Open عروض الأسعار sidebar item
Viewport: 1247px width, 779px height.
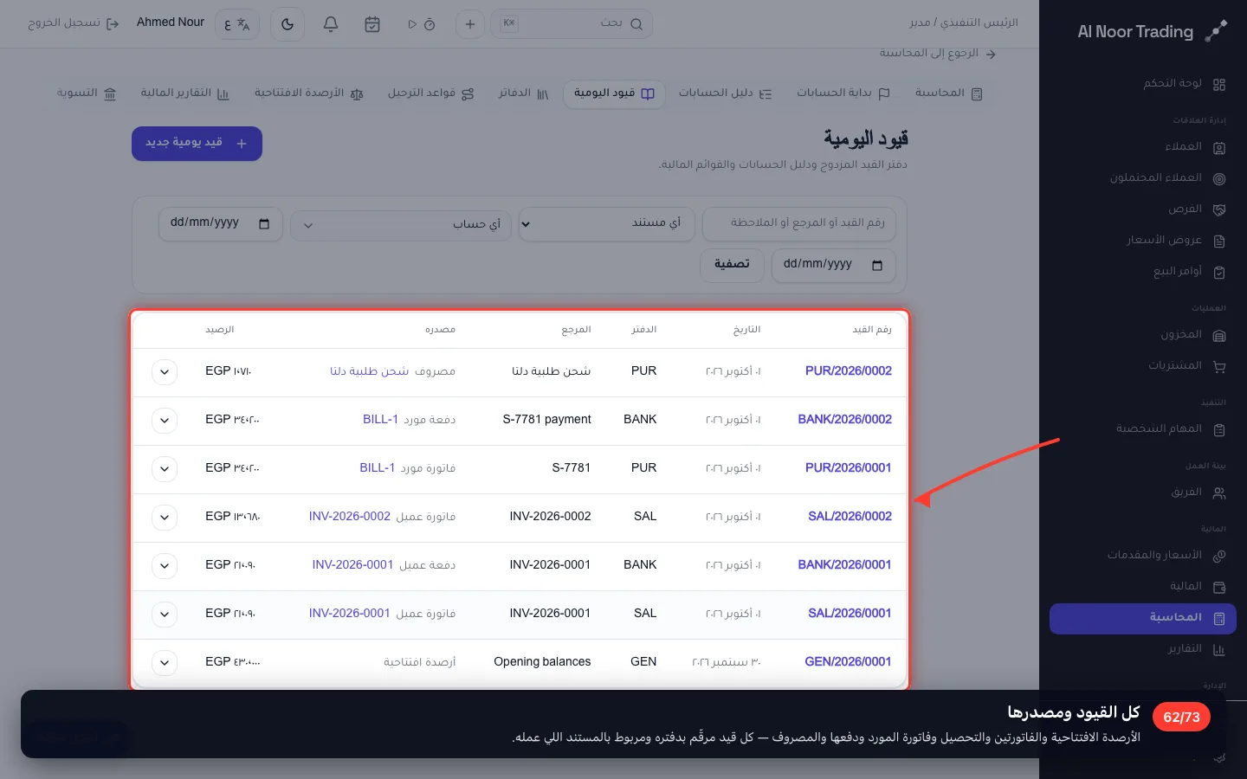[1175, 241]
